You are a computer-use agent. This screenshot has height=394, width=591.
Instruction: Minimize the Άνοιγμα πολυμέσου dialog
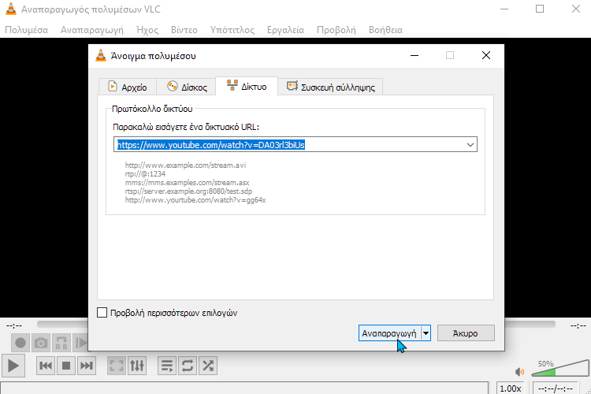pyautogui.click(x=414, y=55)
